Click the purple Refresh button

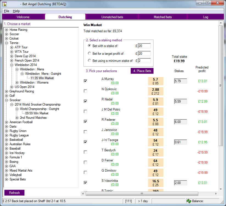coord(14,193)
